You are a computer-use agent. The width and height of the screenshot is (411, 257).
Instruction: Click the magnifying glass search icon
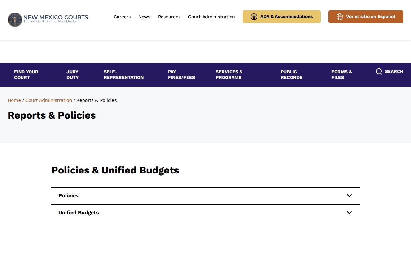[x=379, y=72]
